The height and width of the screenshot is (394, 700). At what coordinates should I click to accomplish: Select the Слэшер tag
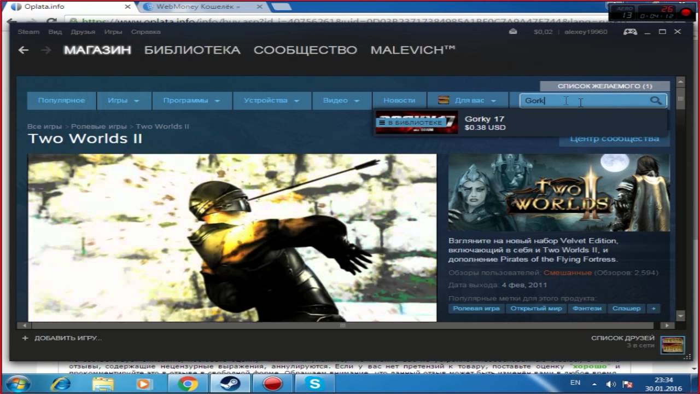click(626, 309)
